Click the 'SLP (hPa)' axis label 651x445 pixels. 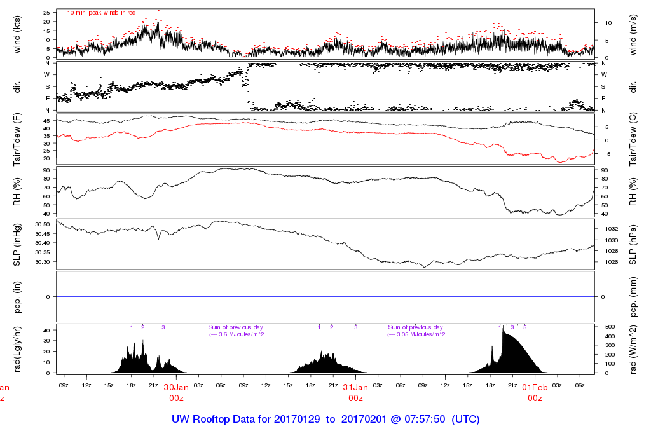coord(633,245)
